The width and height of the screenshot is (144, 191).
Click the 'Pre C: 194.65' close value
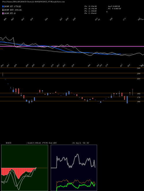click(90, 13)
